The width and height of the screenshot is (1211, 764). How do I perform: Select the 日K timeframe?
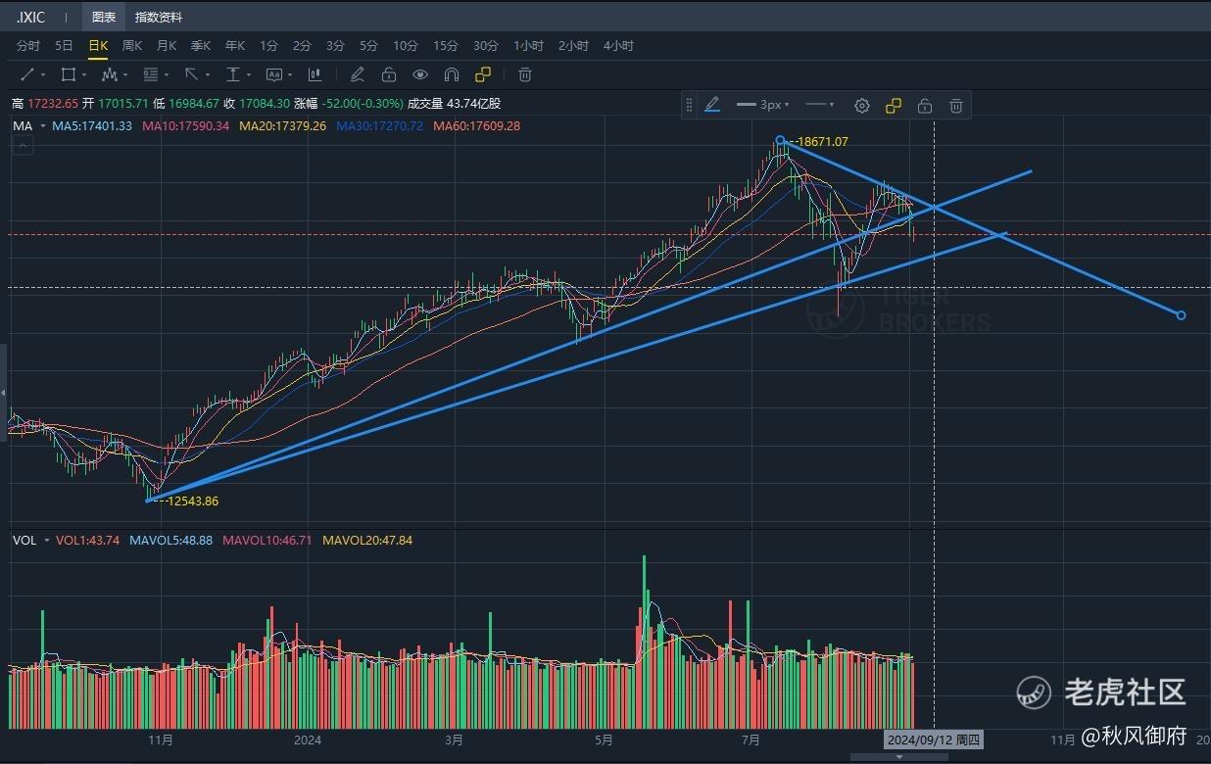pyautogui.click(x=98, y=46)
